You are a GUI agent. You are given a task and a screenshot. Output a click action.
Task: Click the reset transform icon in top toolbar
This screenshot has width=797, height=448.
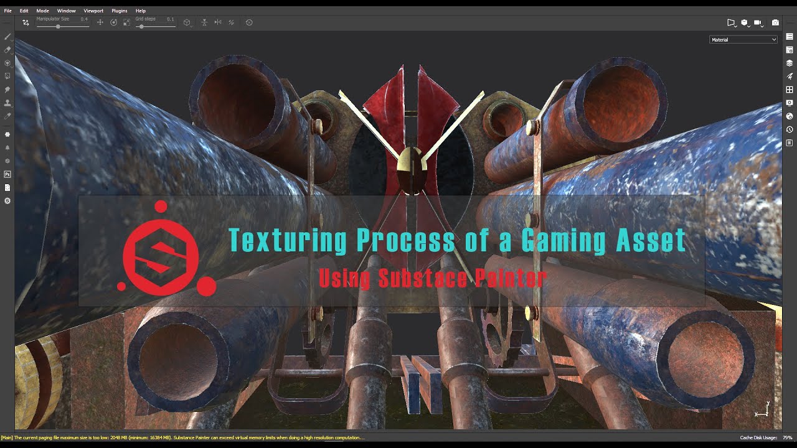tap(249, 22)
